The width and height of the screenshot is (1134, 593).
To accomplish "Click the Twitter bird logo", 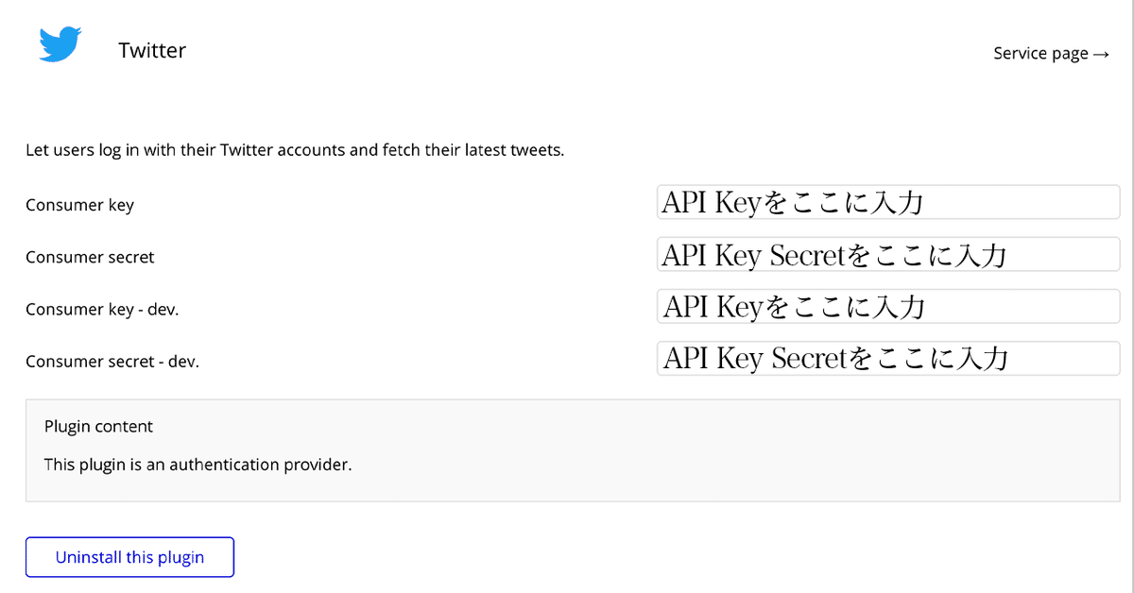I will click(x=60, y=45).
